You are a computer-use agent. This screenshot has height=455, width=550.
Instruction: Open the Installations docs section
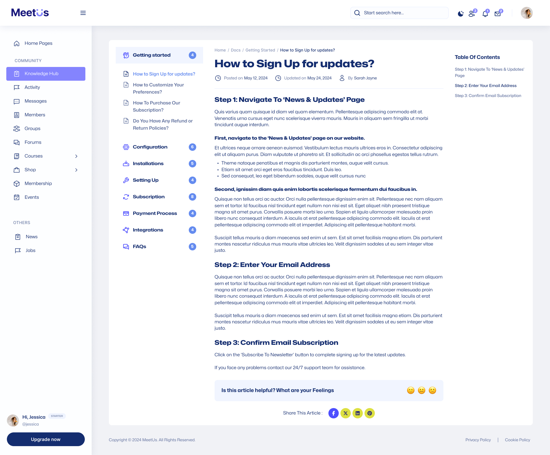click(148, 163)
